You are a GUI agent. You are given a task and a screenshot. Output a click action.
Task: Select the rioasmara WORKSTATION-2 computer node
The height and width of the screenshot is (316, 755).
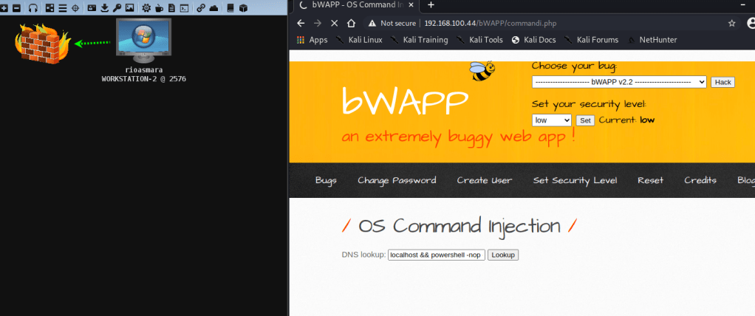[143, 41]
